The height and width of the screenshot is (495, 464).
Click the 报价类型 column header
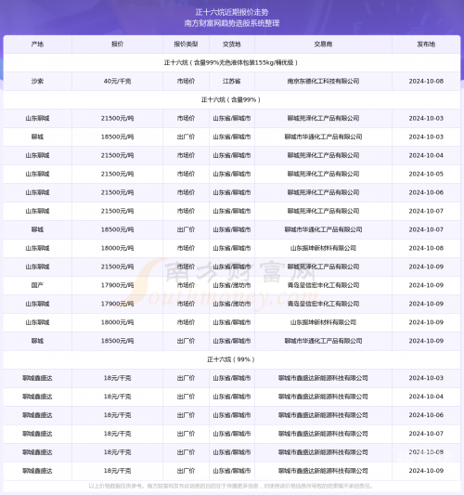tap(186, 45)
